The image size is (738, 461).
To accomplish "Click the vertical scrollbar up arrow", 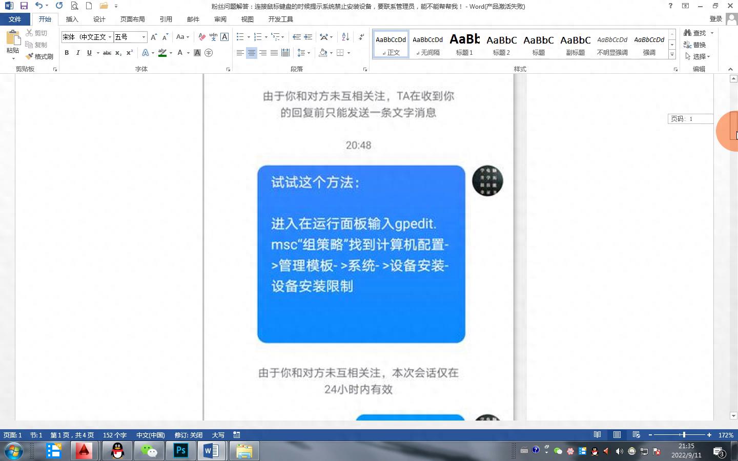I will [734, 78].
